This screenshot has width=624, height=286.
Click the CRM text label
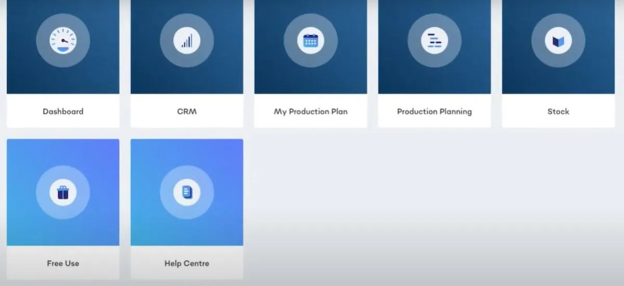click(187, 111)
